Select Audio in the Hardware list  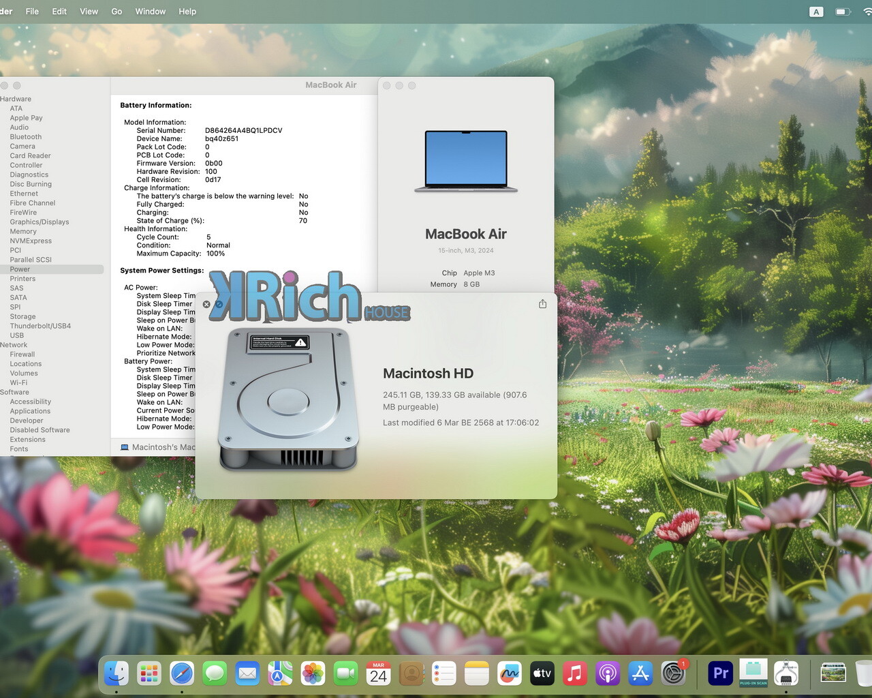tap(19, 127)
